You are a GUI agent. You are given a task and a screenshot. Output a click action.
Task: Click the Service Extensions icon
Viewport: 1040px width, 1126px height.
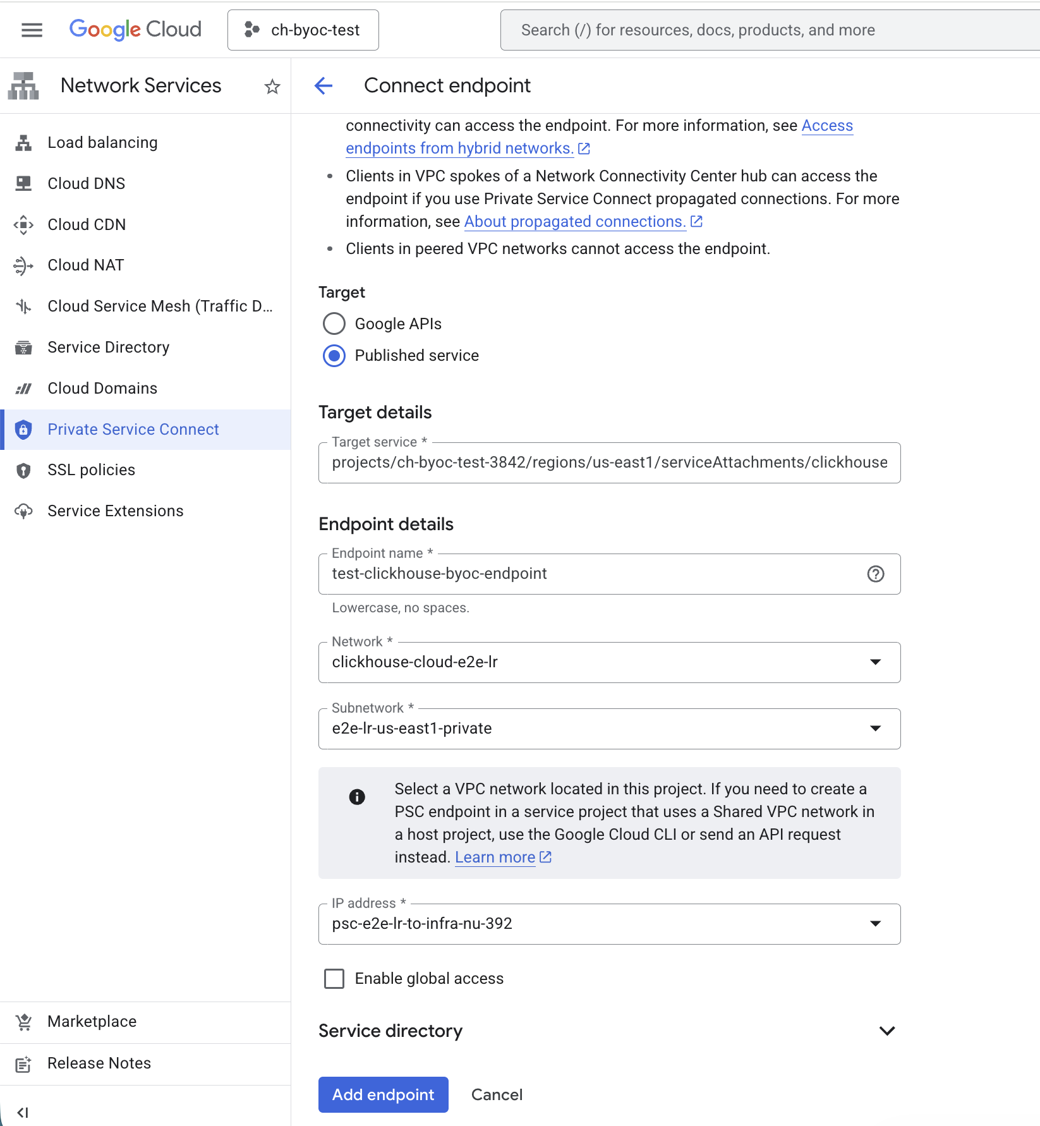click(23, 511)
